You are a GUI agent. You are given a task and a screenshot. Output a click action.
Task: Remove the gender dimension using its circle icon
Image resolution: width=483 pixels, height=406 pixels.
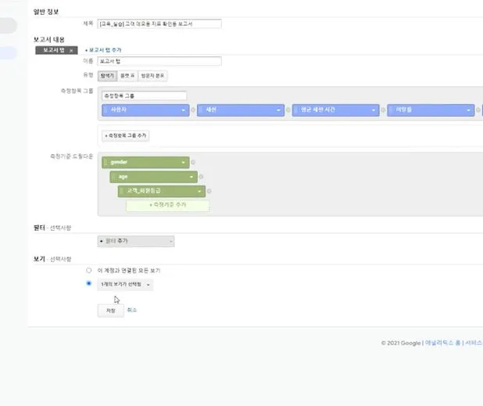click(193, 162)
